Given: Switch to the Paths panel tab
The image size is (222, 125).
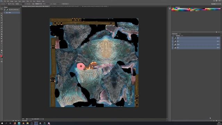Looking at the screenshot, I should tap(182, 36).
